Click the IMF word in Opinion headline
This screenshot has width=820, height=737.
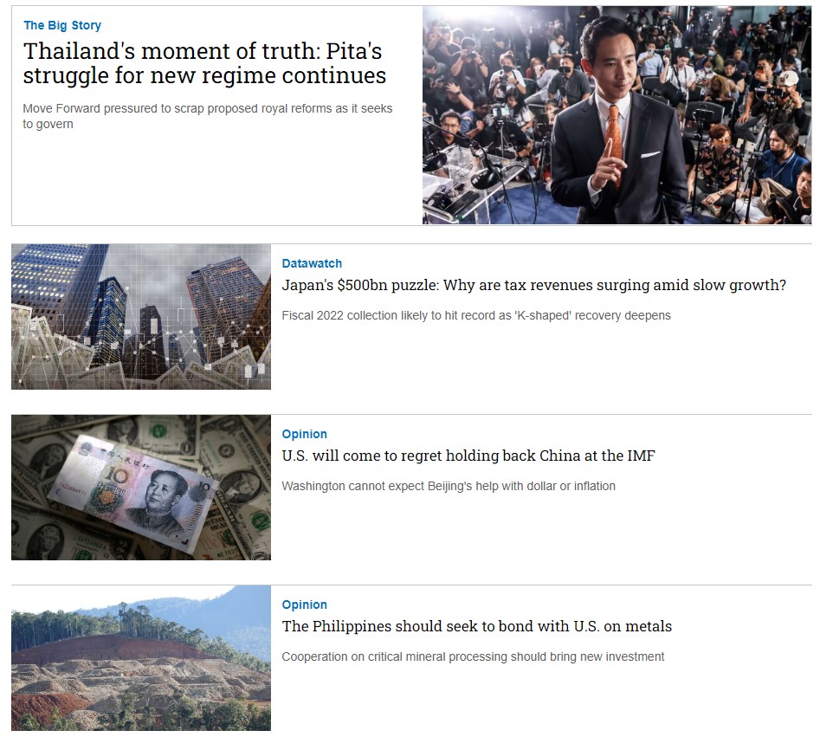point(641,456)
